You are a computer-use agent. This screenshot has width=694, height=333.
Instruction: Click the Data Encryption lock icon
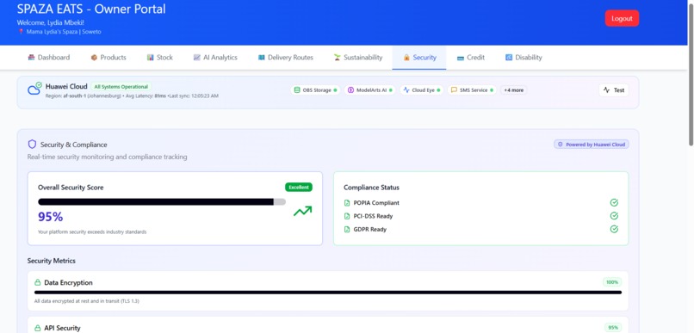[38, 282]
